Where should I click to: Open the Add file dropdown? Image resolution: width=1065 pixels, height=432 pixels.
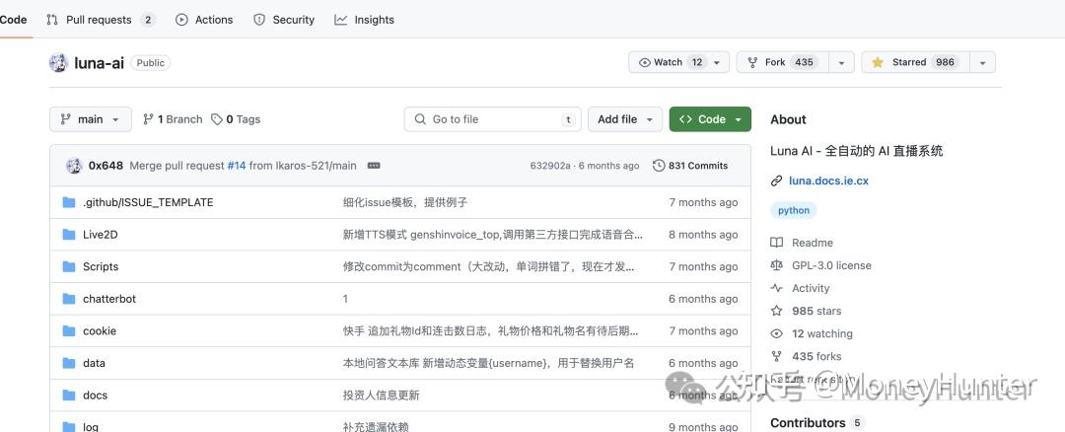click(625, 119)
